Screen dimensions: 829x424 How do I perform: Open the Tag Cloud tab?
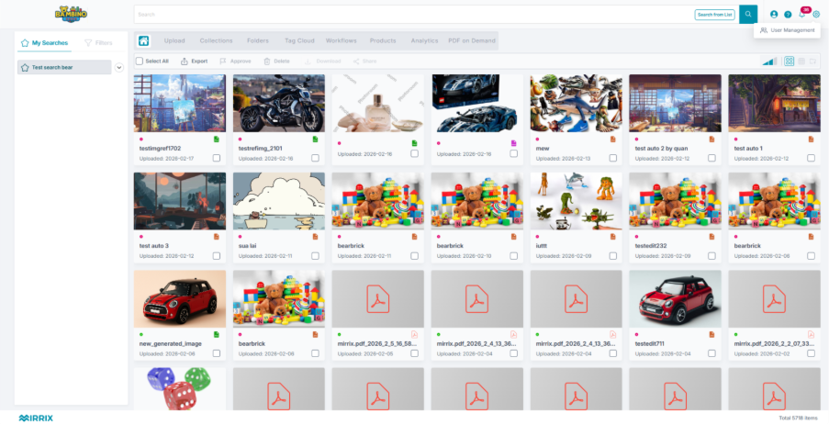click(299, 40)
